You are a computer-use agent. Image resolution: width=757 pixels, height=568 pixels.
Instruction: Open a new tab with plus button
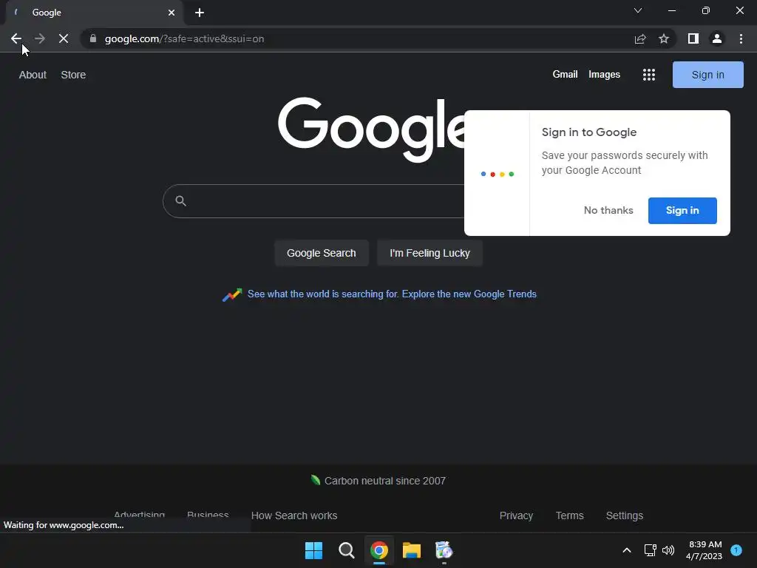[x=200, y=13]
